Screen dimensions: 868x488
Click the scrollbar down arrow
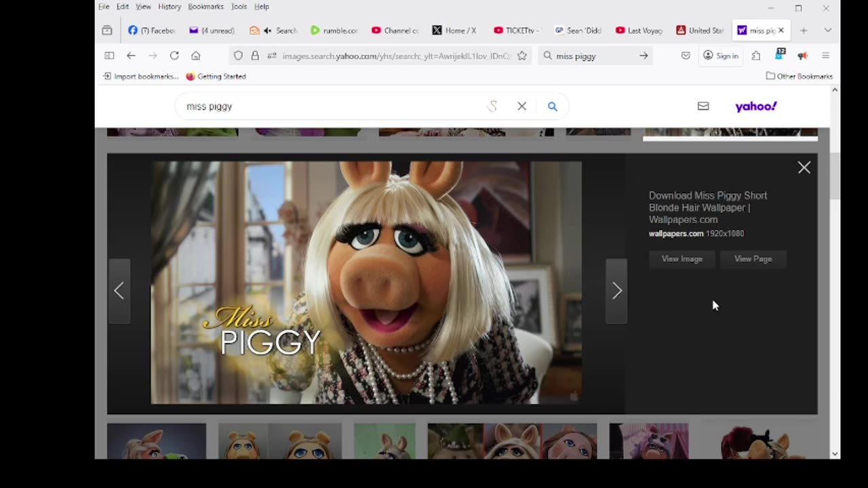pyautogui.click(x=835, y=453)
